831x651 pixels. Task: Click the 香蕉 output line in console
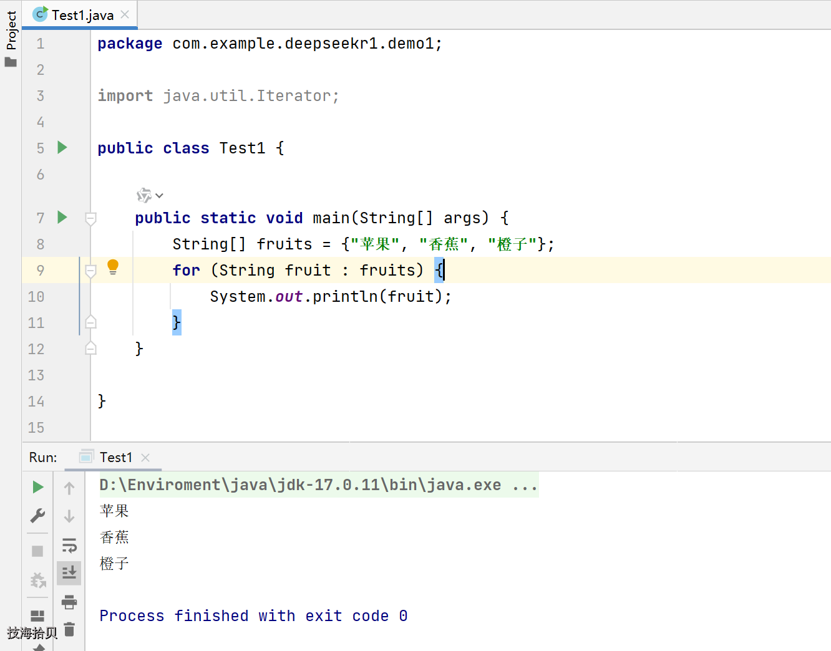coord(114,538)
